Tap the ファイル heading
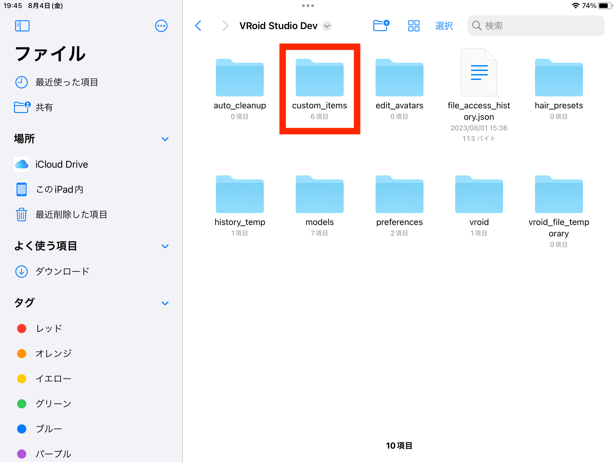 50,54
